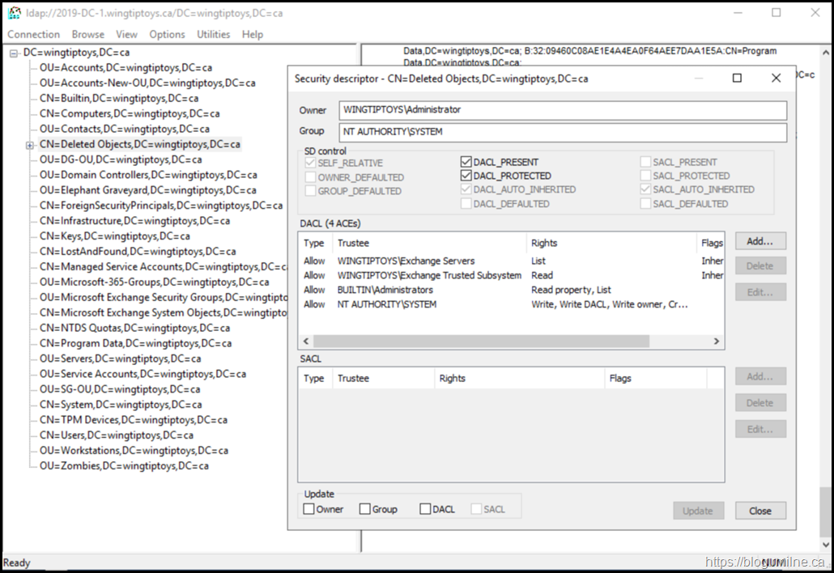Screen dimensions: 834x573
Task: Open the Connection menu
Action: coord(33,34)
